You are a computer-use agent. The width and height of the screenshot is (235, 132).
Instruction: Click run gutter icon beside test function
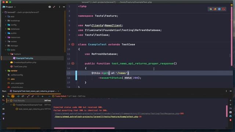[73, 63]
